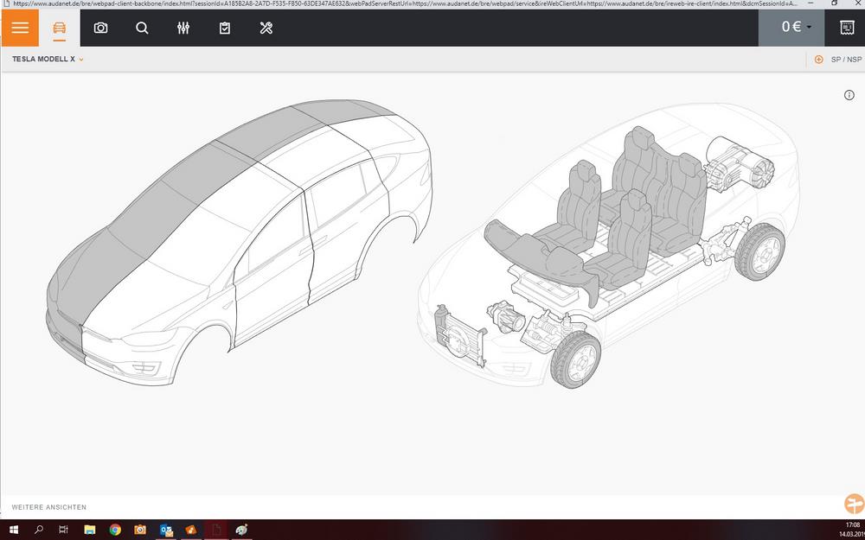The width and height of the screenshot is (865, 540).
Task: Click the WEITERE ANSICHTEN link
Action: [x=47, y=507]
